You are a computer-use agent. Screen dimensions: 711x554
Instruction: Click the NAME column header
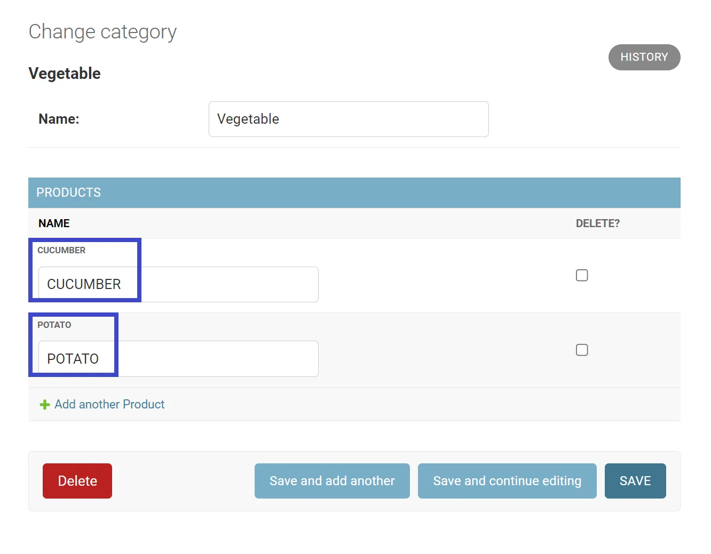click(54, 223)
